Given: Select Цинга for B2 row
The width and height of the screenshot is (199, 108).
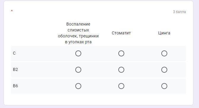Looking at the screenshot, I should (164, 70).
